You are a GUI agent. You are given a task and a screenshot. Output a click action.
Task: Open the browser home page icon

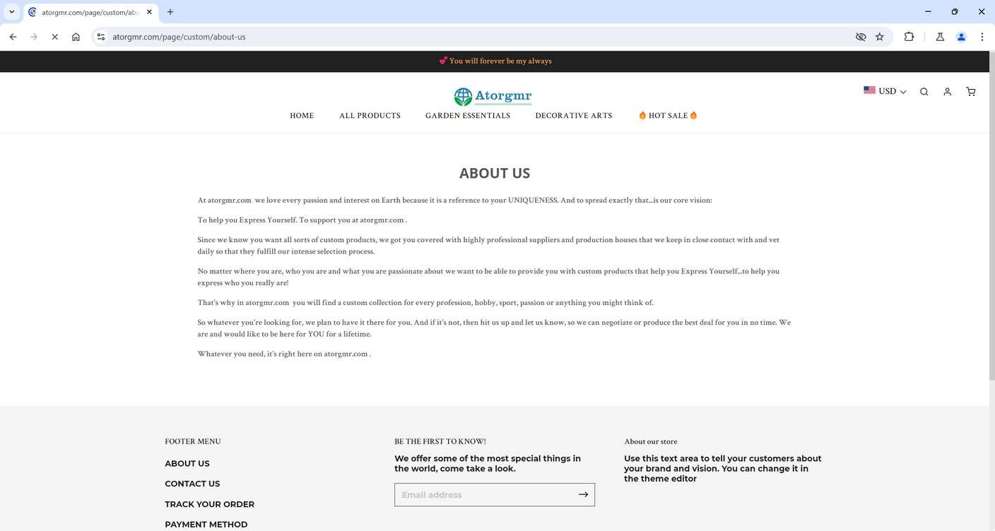tap(76, 37)
